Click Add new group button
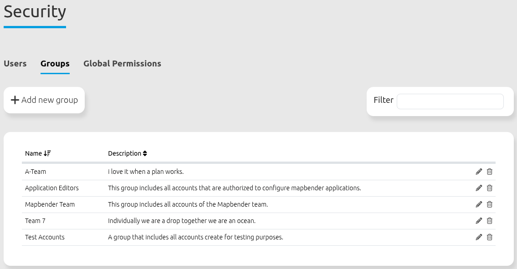Viewport: 517px width, 269px height. pyautogui.click(x=44, y=100)
